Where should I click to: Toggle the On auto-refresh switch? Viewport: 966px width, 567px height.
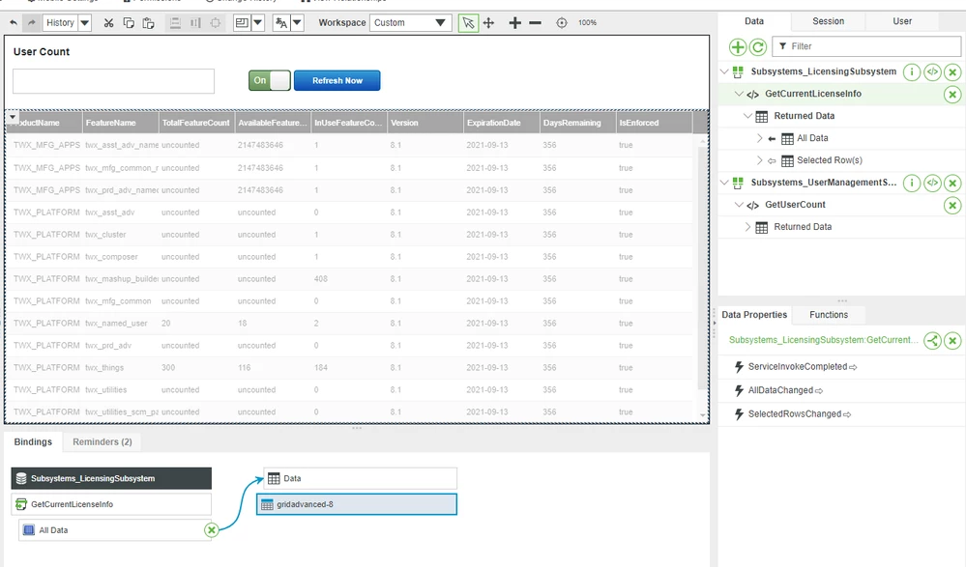pyautogui.click(x=269, y=80)
